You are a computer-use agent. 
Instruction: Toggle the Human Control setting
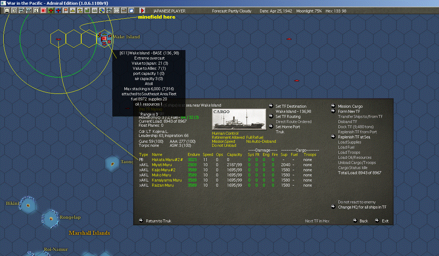(x=225, y=133)
